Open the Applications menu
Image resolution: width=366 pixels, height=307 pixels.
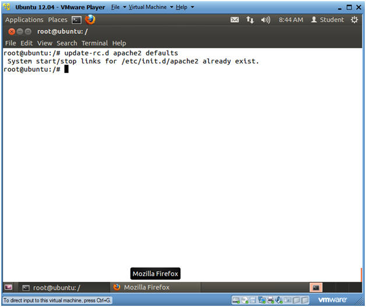[24, 20]
